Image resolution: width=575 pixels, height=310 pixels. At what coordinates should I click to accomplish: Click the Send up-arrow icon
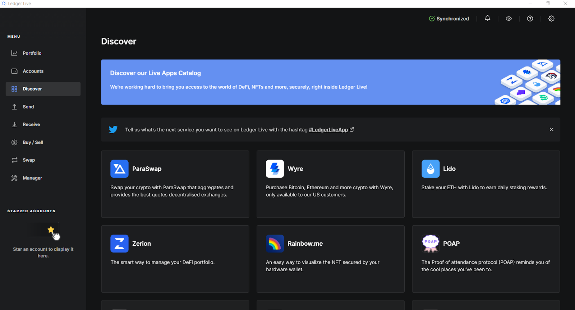tap(14, 107)
